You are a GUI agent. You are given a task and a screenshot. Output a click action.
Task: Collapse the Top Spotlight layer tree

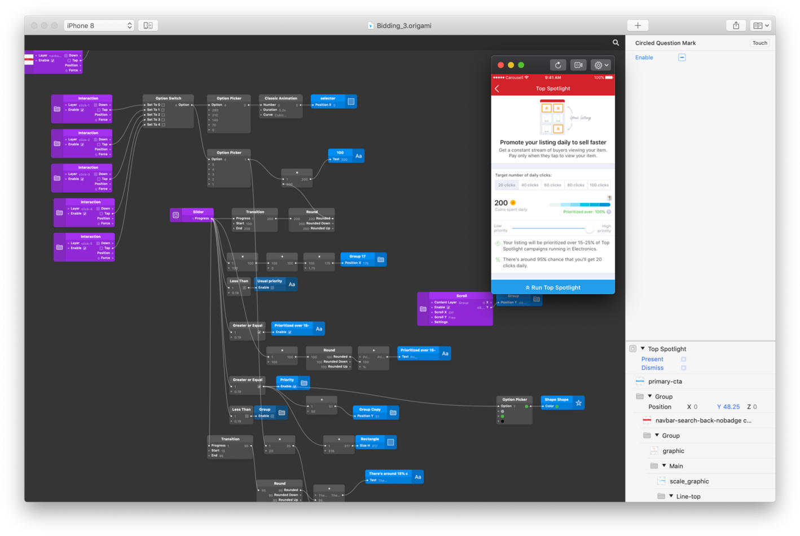click(643, 348)
